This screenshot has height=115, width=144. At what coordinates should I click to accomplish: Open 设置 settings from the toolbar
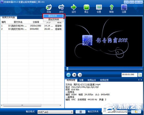[x=99, y=9]
